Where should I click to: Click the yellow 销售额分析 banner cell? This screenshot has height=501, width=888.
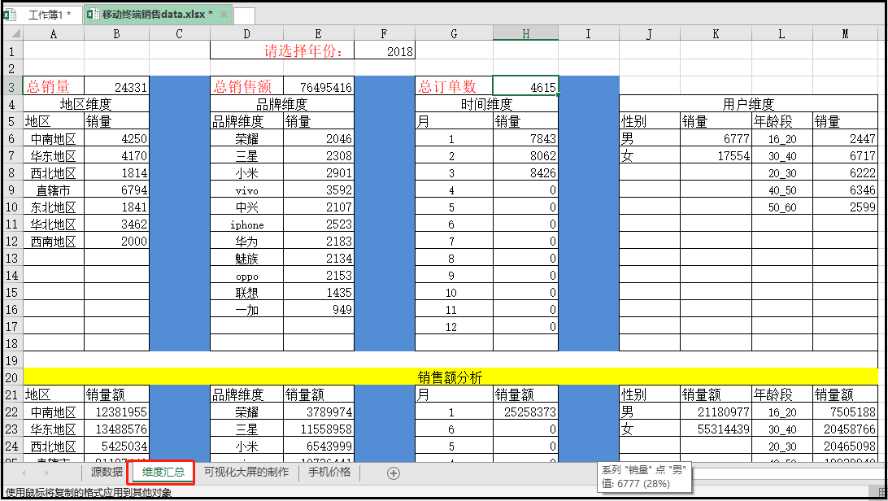[x=451, y=377]
